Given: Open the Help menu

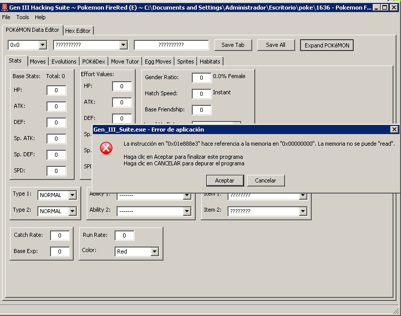Looking at the screenshot, I should pyautogui.click(x=40, y=17).
